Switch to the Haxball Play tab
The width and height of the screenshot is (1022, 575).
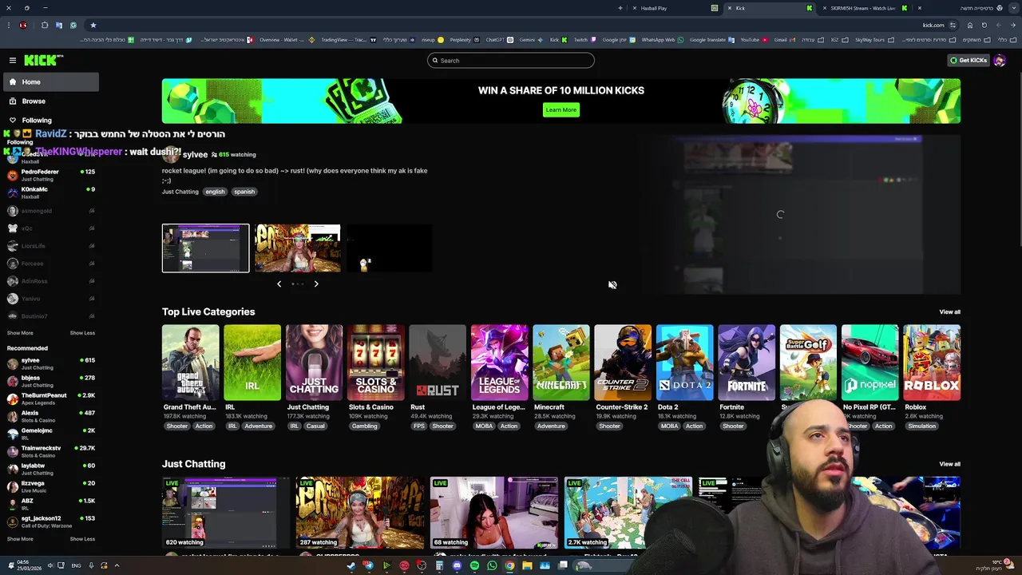(675, 8)
